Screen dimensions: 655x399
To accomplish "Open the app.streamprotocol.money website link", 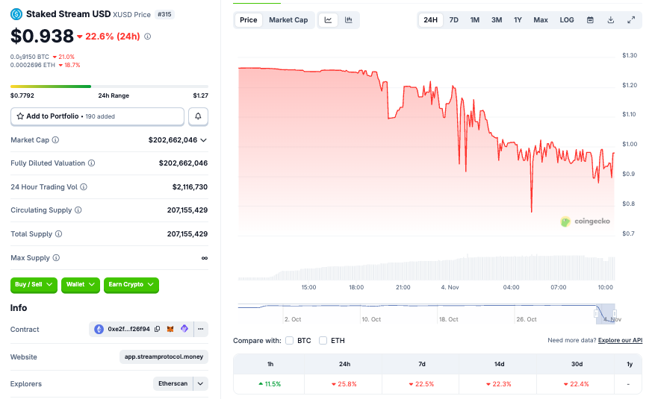I will [164, 356].
